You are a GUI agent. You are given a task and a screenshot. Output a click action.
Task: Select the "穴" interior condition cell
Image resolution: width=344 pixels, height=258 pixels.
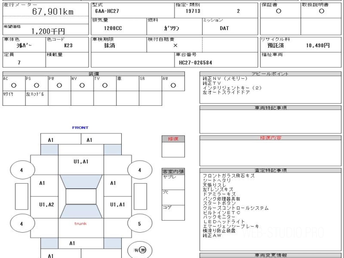173,198
